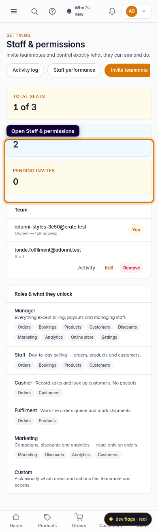Click Orders chip under Cashier role
The width and height of the screenshot is (158, 532).
[24, 393]
